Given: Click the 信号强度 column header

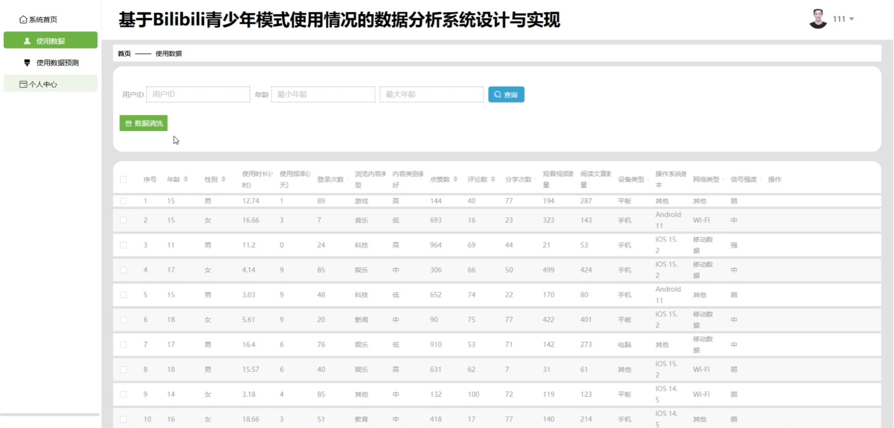Looking at the screenshot, I should 744,179.
